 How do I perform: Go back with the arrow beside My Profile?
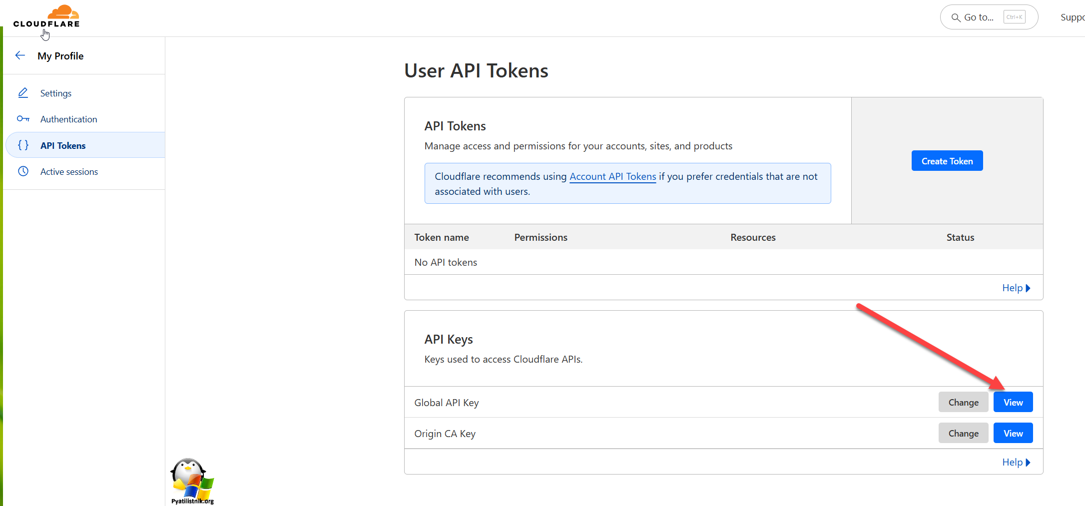pyautogui.click(x=20, y=55)
